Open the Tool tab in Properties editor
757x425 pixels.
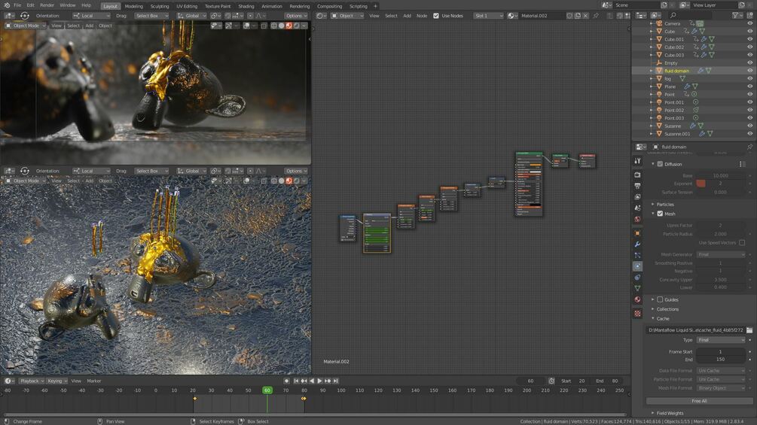(637, 161)
